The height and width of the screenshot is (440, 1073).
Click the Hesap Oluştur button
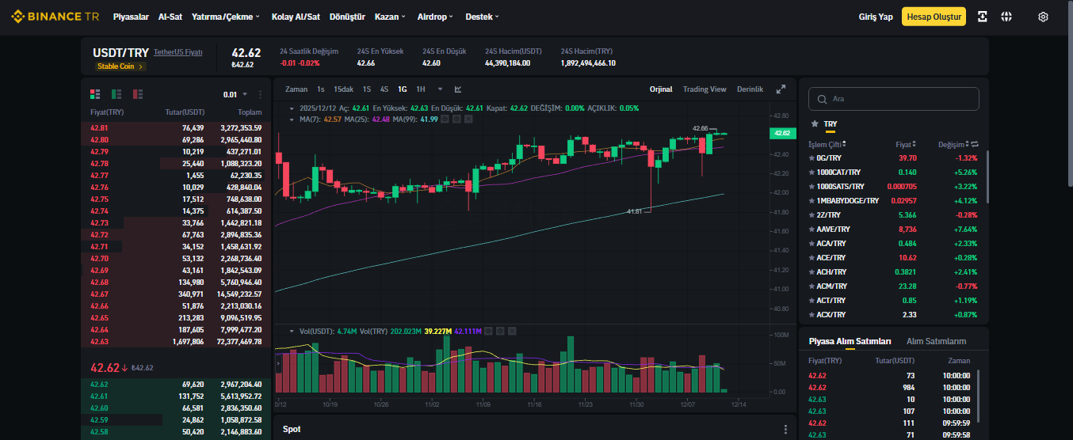point(934,17)
